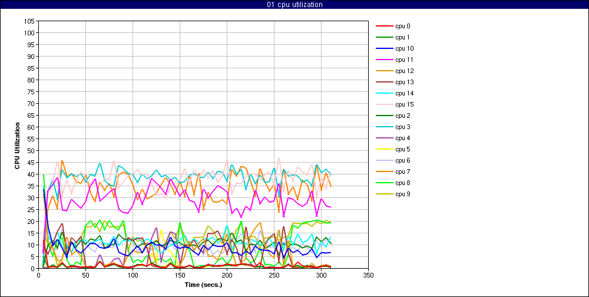Click the pink line swatch for cpu 15
The width and height of the screenshot is (589, 297).
[x=384, y=104]
